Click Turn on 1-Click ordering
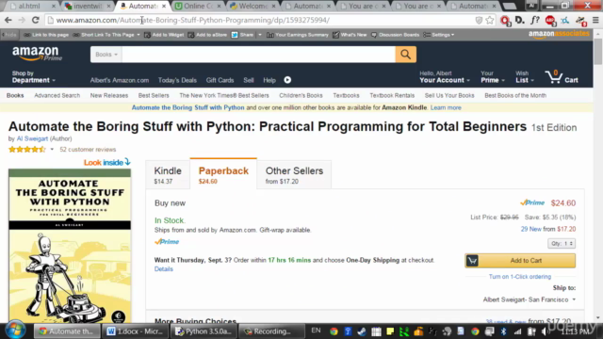This screenshot has height=339, width=603. (520, 276)
